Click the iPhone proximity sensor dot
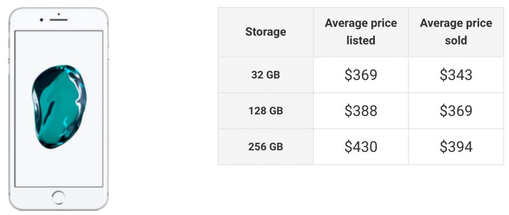Viewport: 509px width, 215px height. pyautogui.click(x=59, y=14)
